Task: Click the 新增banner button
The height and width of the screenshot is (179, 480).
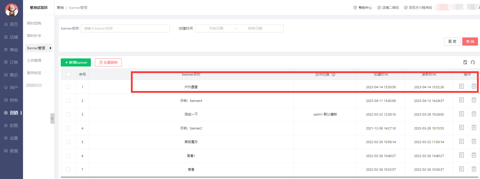Action: coord(76,62)
